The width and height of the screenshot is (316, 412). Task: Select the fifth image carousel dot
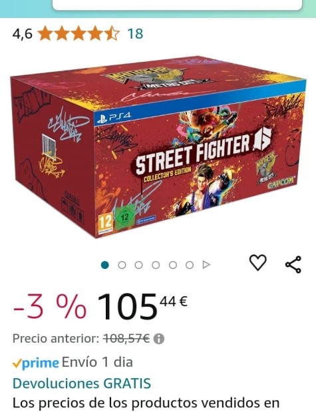[172, 265]
